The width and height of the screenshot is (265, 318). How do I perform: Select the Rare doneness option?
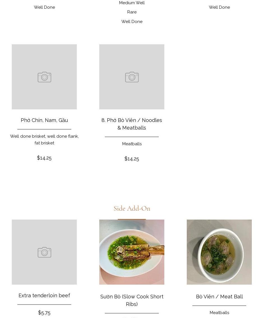click(x=132, y=12)
